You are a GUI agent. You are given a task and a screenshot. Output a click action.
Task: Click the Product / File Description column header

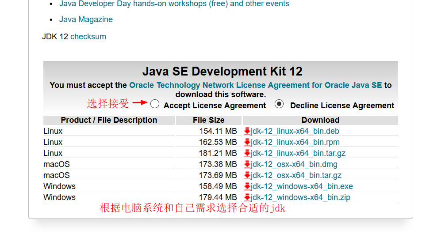click(x=109, y=120)
